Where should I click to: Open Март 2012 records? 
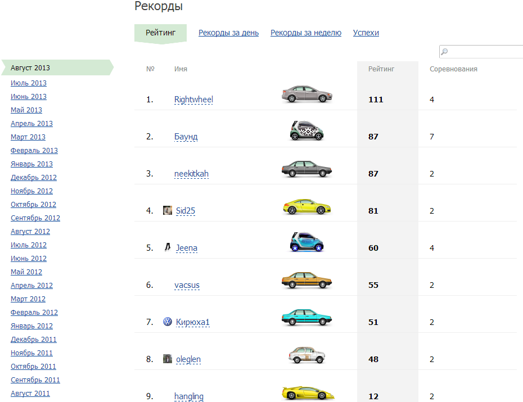[28, 299]
